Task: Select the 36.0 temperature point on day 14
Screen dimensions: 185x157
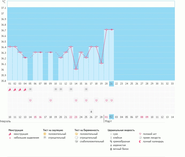Action: point(76,69)
